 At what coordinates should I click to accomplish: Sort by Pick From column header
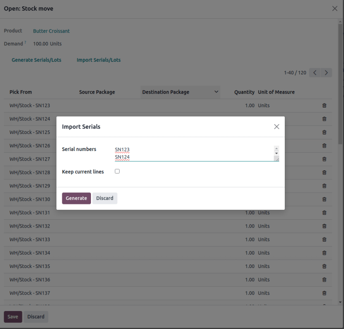pos(21,92)
